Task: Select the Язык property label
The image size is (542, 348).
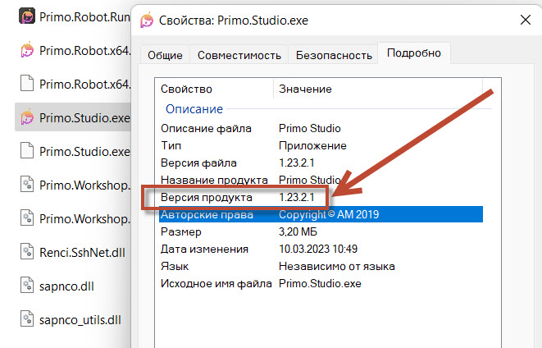Action: coord(175,267)
